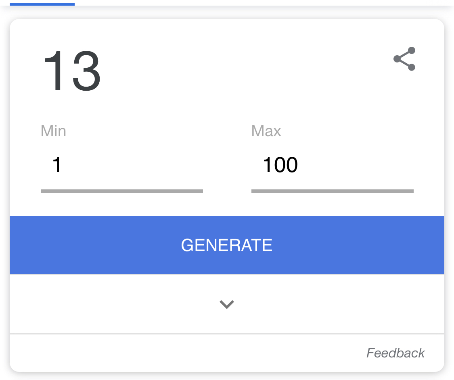The height and width of the screenshot is (380, 454).
Task: Click the Max label
Action: 266,131
